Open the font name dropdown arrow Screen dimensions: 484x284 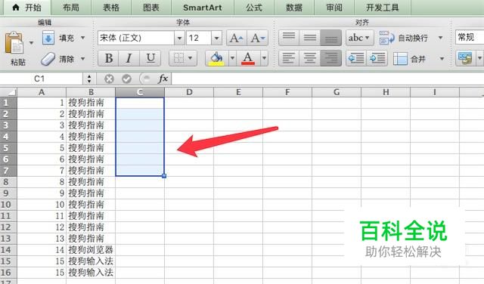(179, 38)
